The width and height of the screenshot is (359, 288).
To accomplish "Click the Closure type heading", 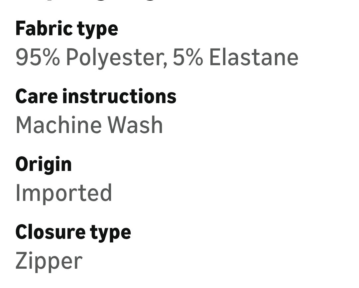I will coord(73,232).
